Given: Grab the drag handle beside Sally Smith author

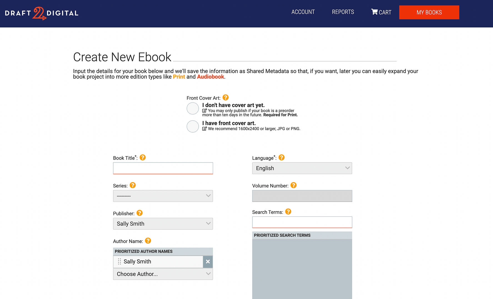Looking at the screenshot, I should click(119, 262).
